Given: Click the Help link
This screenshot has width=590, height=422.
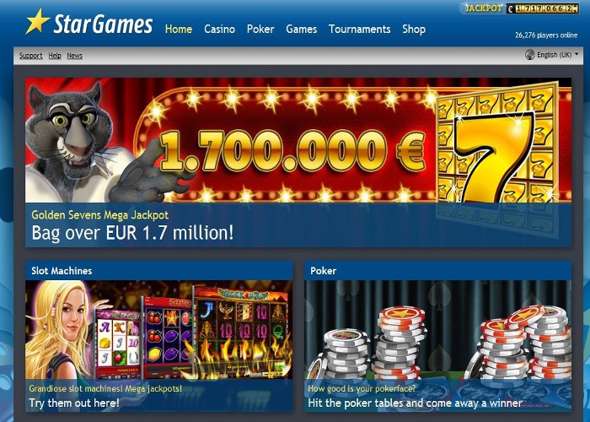Looking at the screenshot, I should [55, 56].
